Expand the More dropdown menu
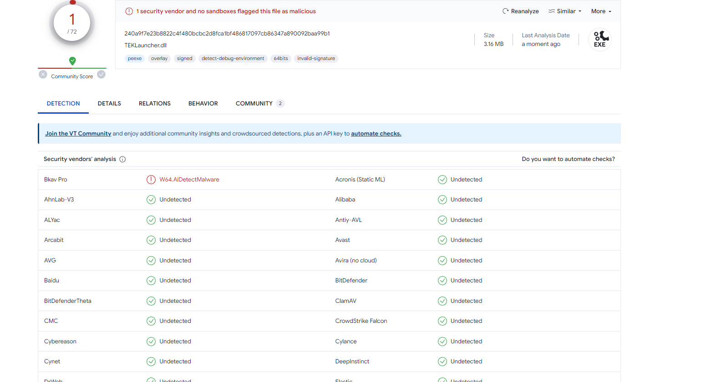 [601, 11]
